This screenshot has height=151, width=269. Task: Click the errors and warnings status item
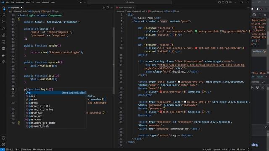[x=9, y=149]
